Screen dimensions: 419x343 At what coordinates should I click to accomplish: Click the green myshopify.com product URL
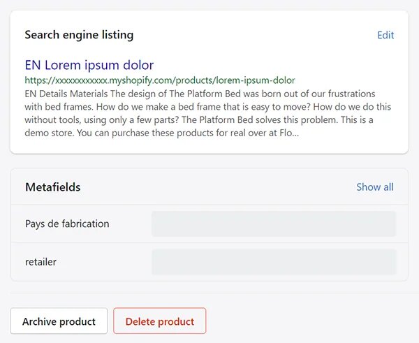159,80
